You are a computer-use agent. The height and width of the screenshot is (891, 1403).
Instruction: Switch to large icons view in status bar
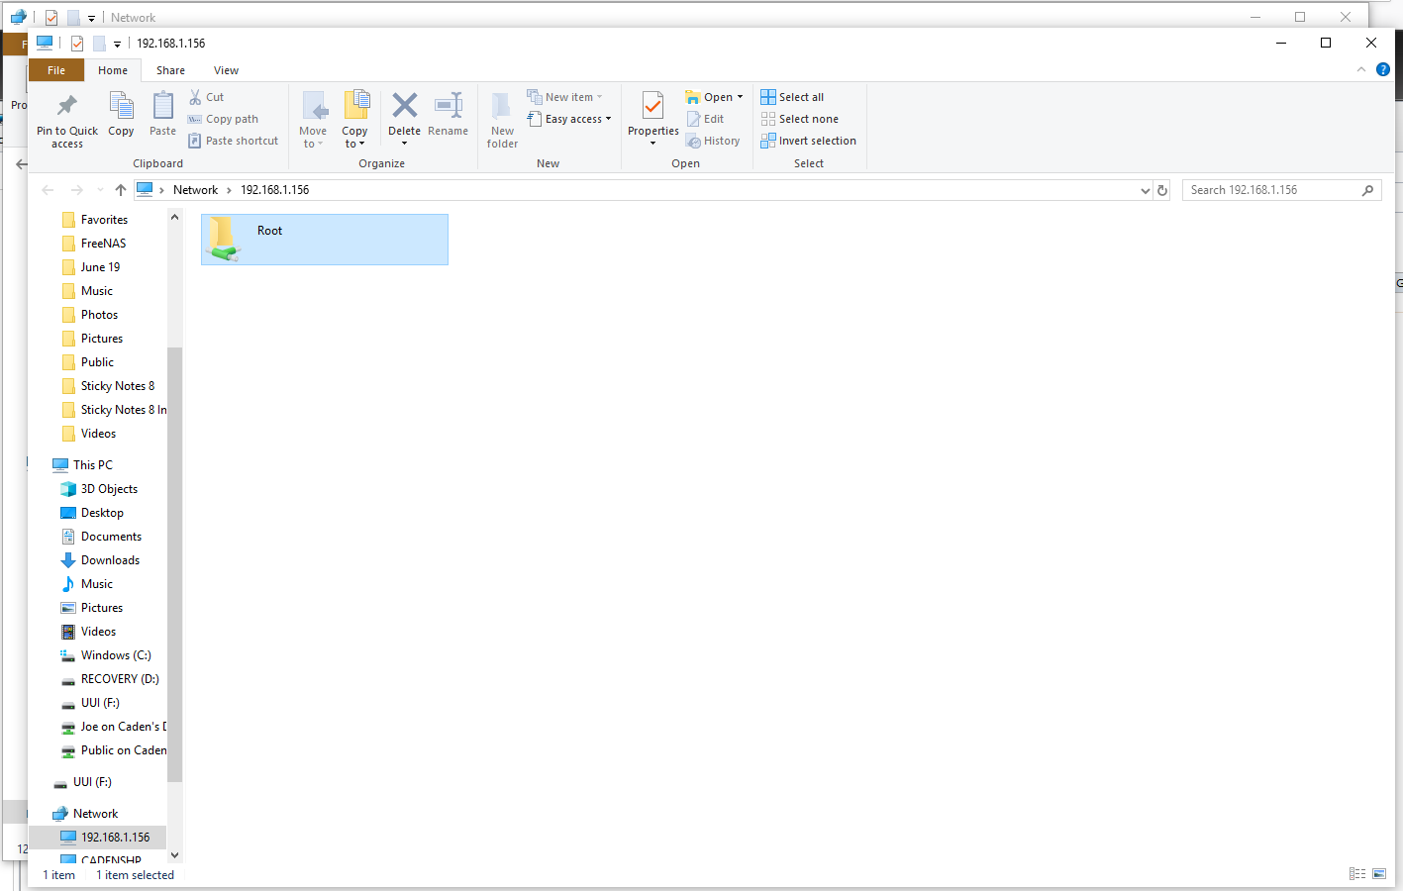click(x=1379, y=874)
